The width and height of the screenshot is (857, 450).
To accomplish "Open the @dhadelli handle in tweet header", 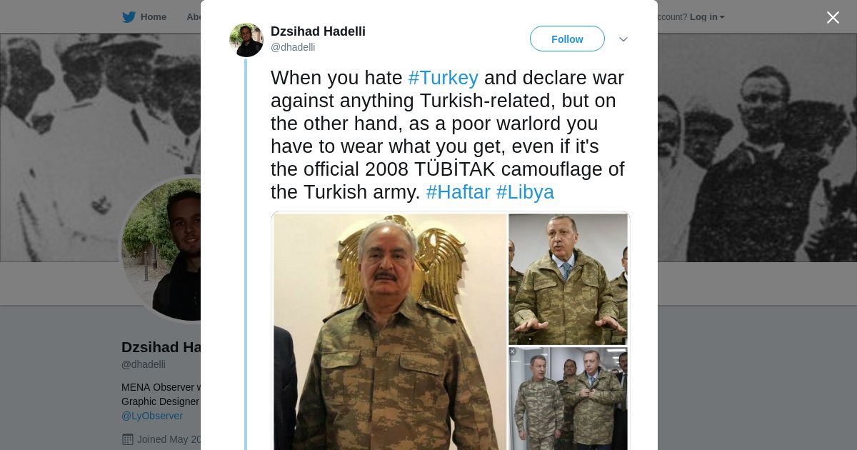I will pyautogui.click(x=293, y=47).
